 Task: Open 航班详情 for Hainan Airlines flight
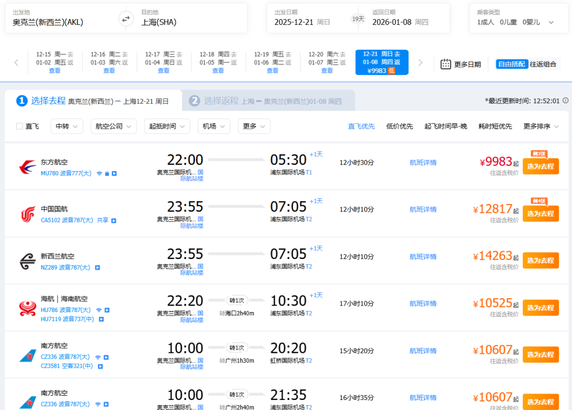[x=423, y=304]
